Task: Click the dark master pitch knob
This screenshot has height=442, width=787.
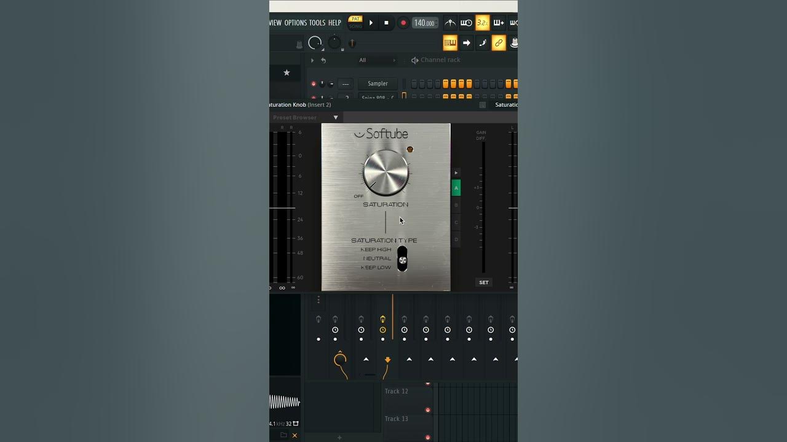Action: tap(334, 43)
